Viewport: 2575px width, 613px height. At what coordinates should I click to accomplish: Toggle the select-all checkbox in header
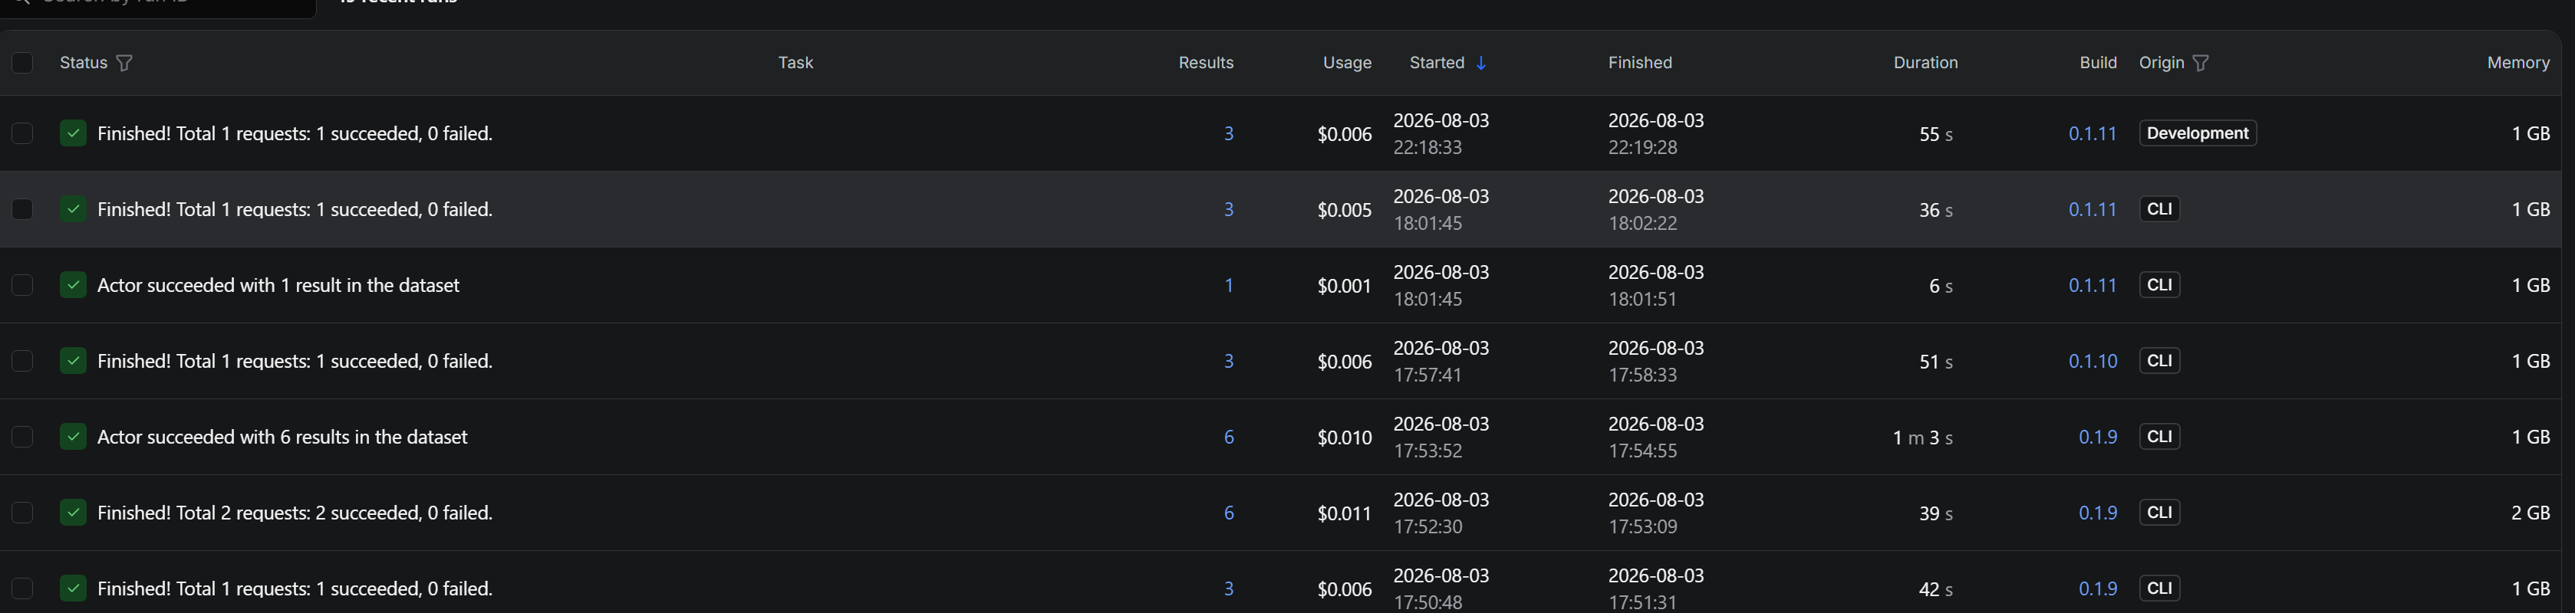coord(22,63)
